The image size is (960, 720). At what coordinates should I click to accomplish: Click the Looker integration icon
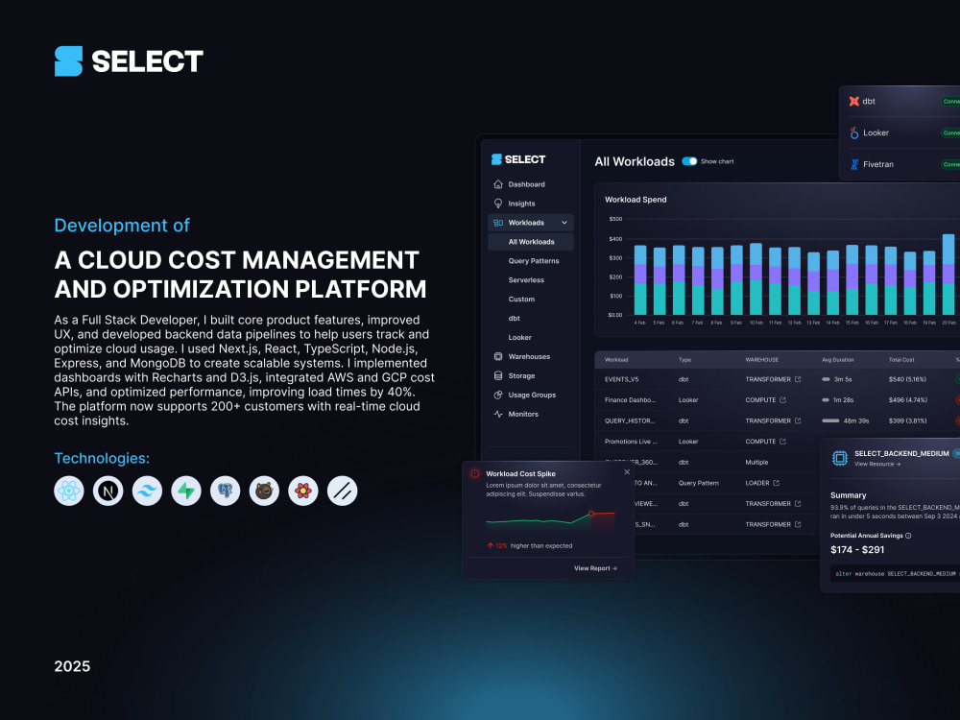click(x=854, y=132)
